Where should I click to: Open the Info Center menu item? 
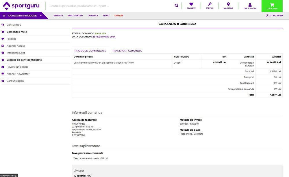click(75, 16)
